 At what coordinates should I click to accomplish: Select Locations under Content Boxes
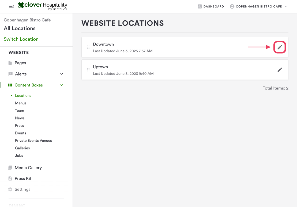pos(23,95)
